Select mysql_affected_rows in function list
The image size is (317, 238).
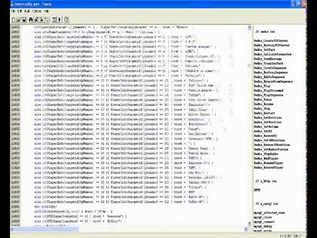(x=269, y=213)
